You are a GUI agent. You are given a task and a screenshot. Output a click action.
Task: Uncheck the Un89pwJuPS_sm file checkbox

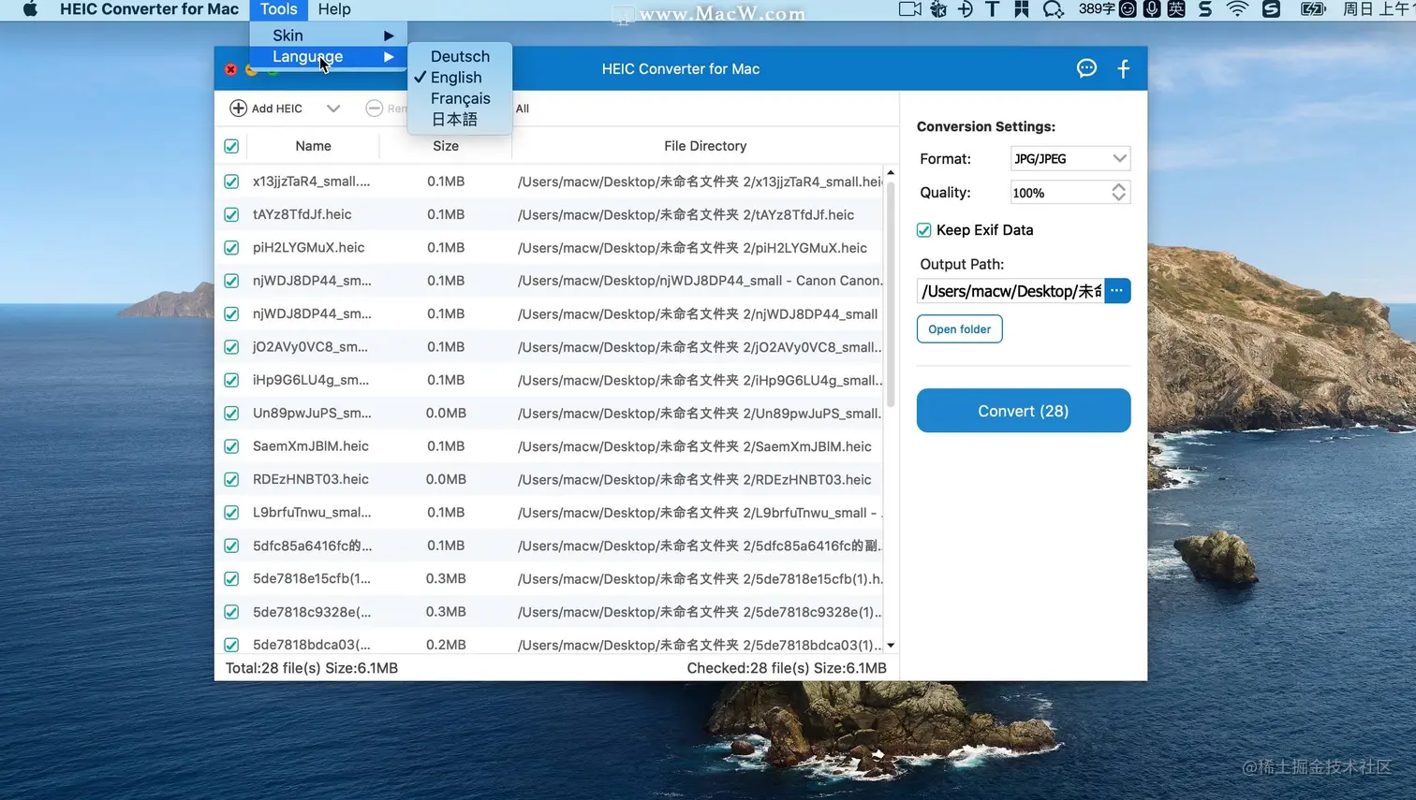[x=231, y=414]
